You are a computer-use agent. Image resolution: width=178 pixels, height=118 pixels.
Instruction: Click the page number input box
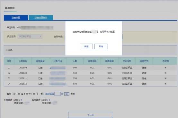click(x=58, y=94)
